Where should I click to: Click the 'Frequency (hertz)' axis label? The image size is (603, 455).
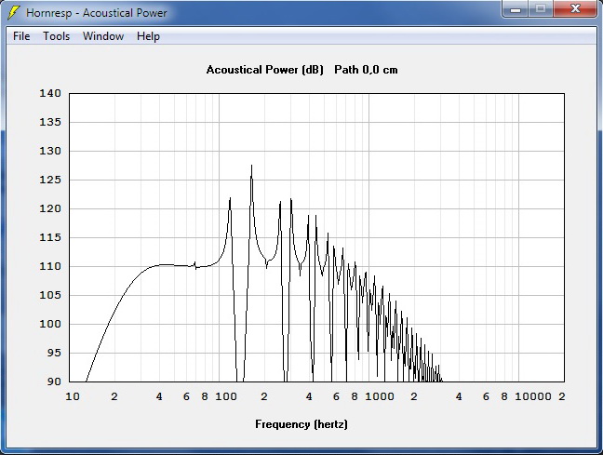(301, 424)
